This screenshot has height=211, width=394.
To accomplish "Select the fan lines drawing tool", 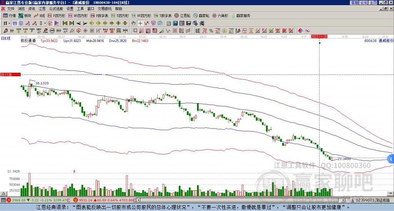I will click(x=142, y=31).
